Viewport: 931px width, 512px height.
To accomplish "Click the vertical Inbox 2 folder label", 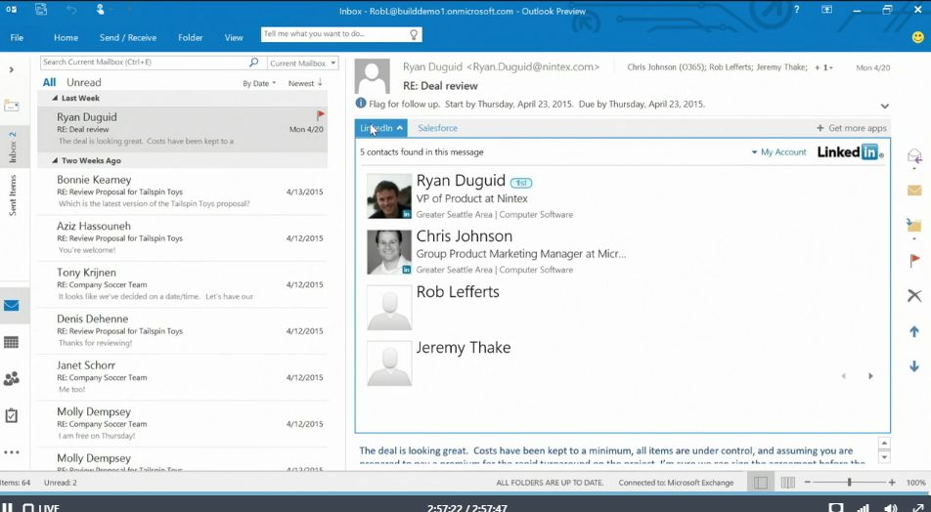I will [13, 148].
